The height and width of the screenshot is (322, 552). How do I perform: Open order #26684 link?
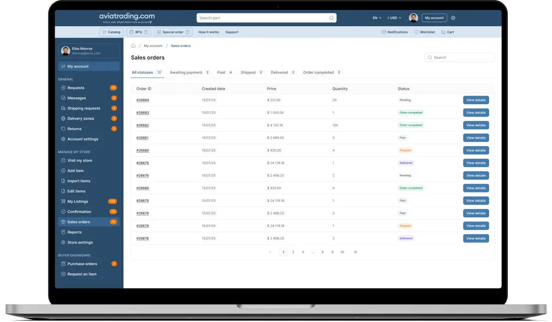[x=143, y=100]
